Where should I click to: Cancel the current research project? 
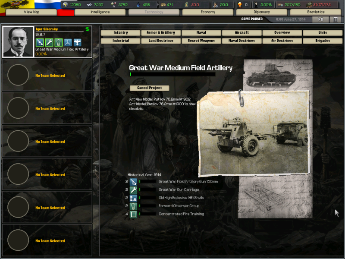(150, 88)
